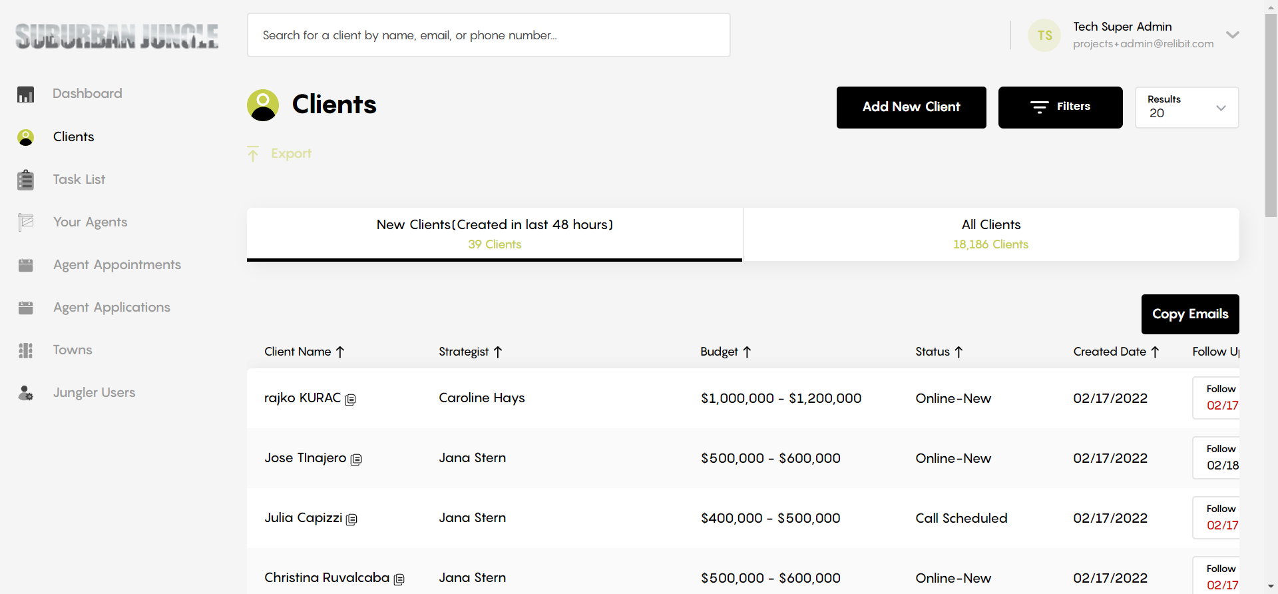Toggle sort on Created Date column
The width and height of the screenshot is (1278, 594).
point(1155,352)
